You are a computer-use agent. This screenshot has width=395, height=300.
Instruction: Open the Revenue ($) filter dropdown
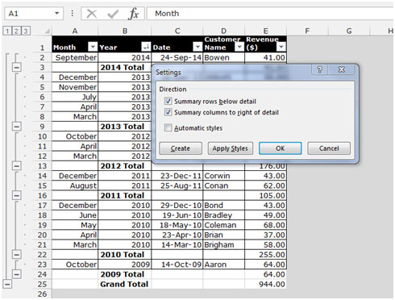pyautogui.click(x=281, y=47)
